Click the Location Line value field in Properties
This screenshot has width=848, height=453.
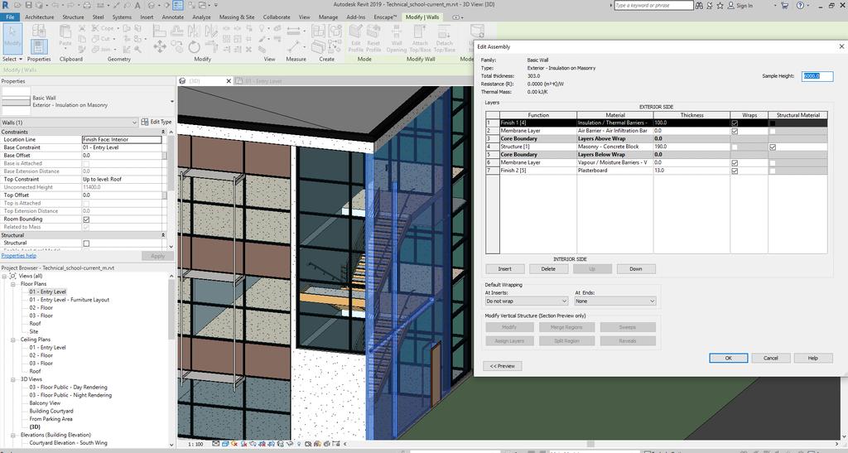pyautogui.click(x=122, y=139)
